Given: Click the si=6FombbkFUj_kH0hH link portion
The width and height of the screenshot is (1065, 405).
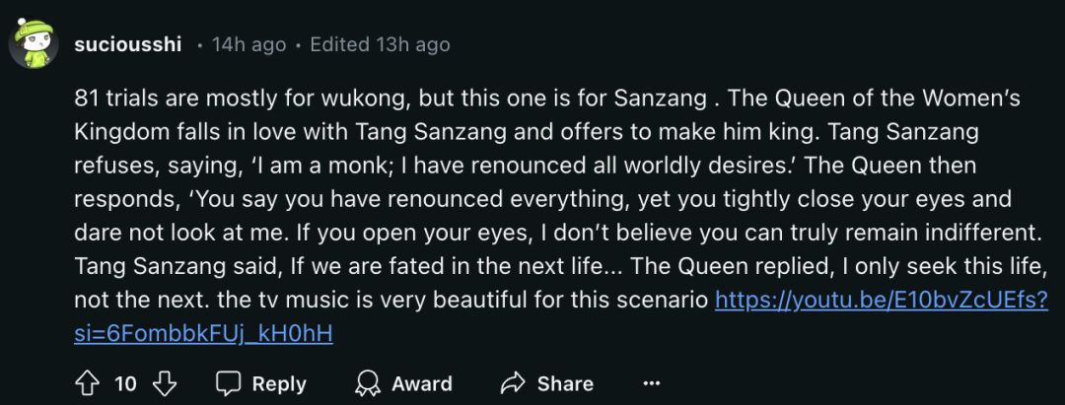Looking at the screenshot, I should pyautogui.click(x=203, y=333).
